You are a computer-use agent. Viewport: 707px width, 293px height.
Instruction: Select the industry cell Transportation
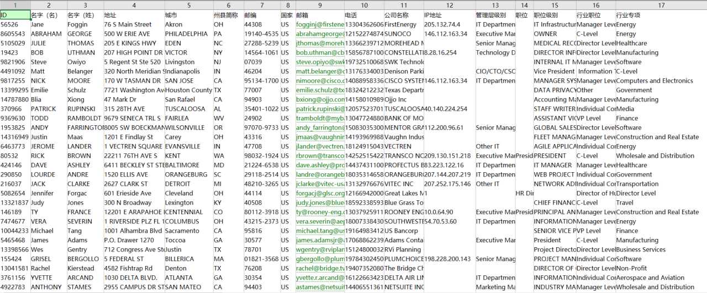pyautogui.click(x=661, y=184)
